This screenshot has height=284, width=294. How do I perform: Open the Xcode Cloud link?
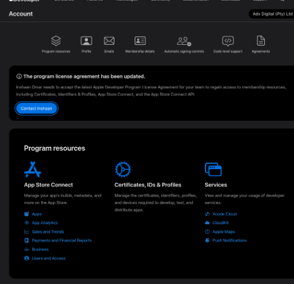[224, 214]
